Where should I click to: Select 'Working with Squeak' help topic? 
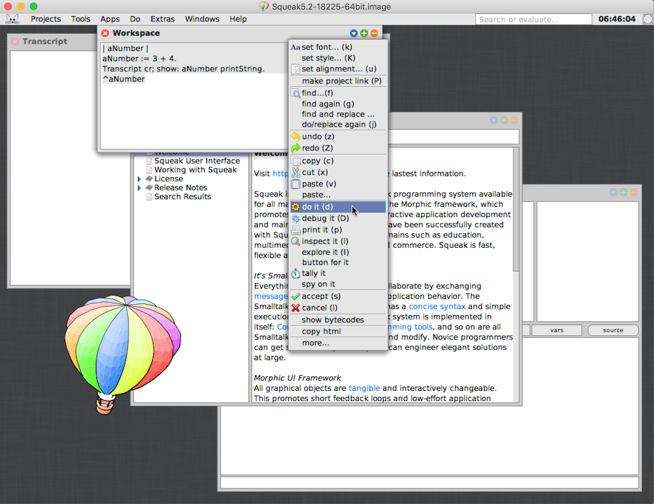pyautogui.click(x=196, y=170)
